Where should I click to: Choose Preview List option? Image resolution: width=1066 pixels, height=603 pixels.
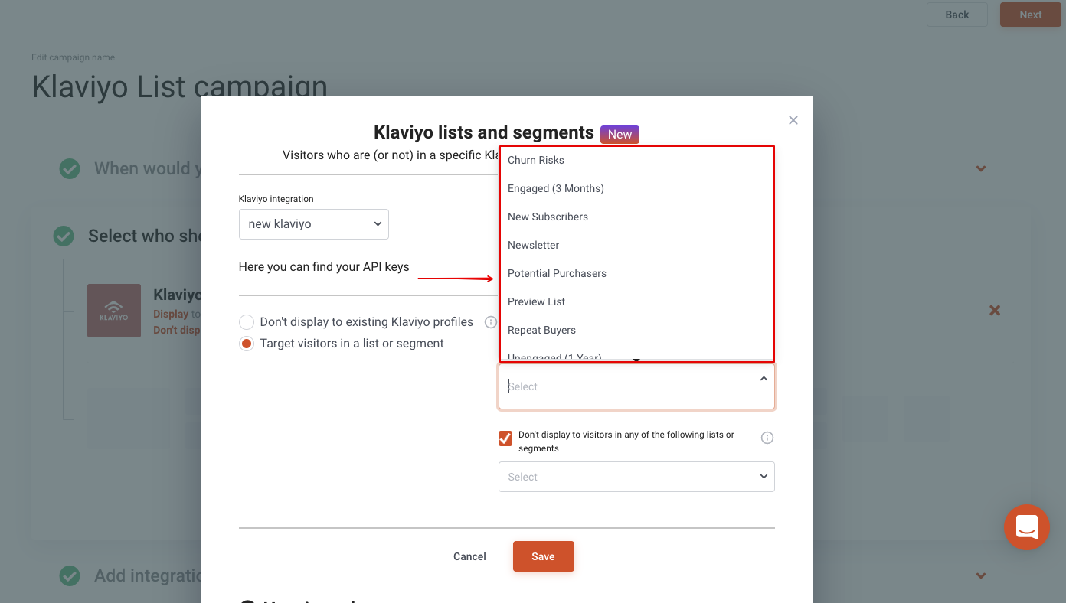[x=637, y=301]
